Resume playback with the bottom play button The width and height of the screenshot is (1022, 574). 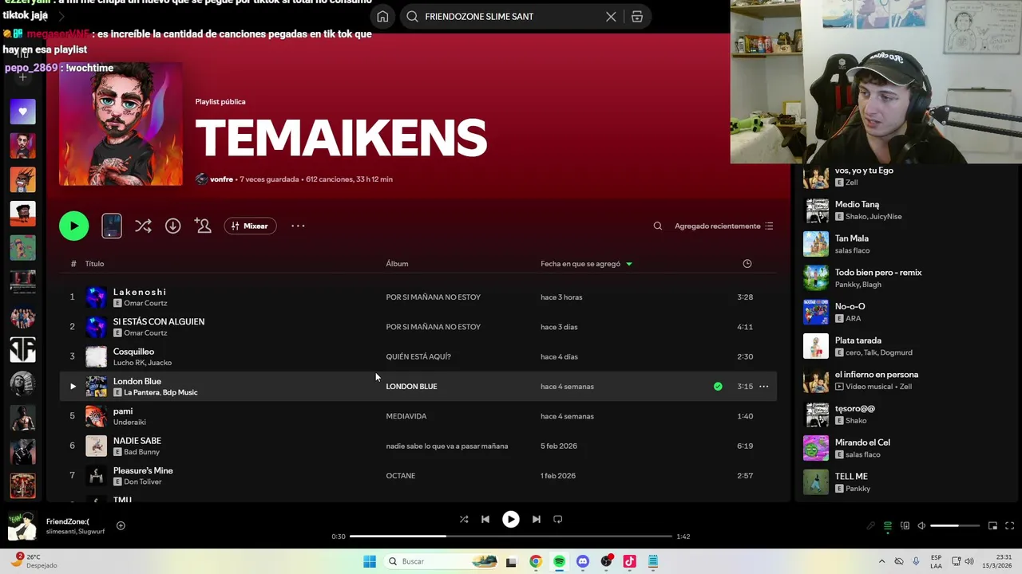511,519
